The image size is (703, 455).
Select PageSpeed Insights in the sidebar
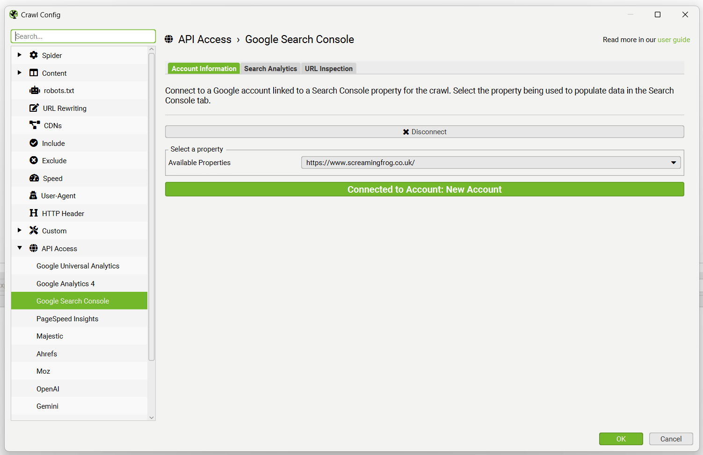67,319
